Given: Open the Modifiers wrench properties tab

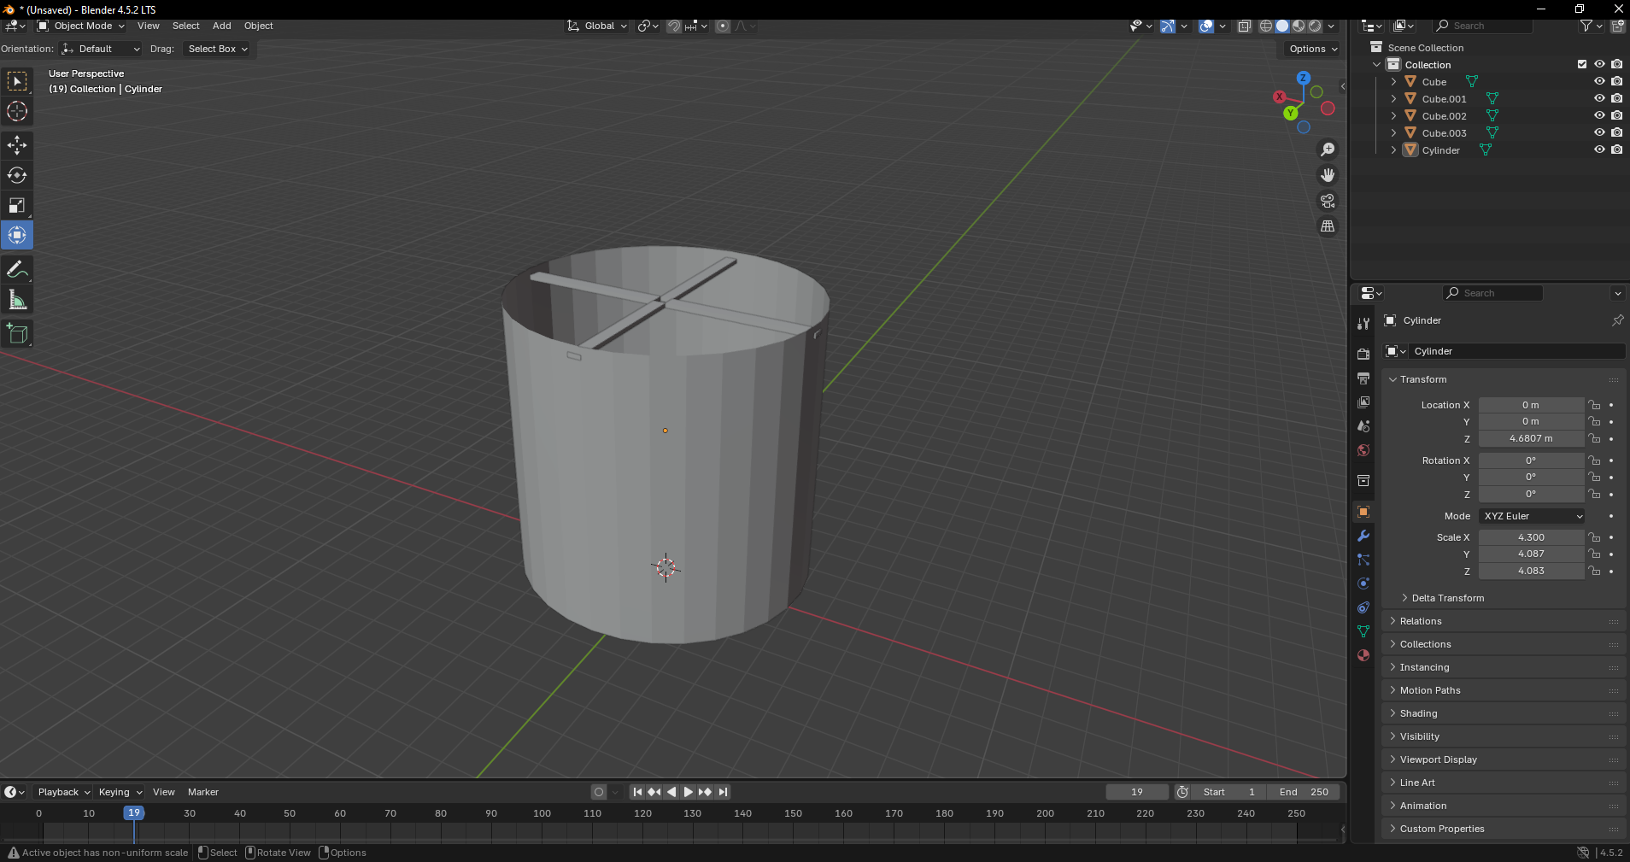Looking at the screenshot, I should tap(1363, 536).
